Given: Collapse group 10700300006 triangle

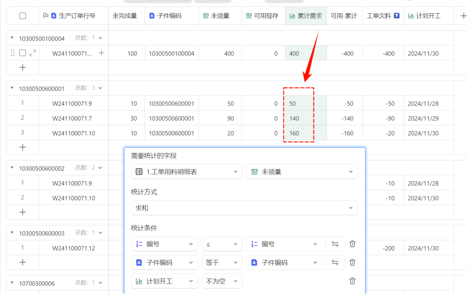Looking at the screenshot, I should (12, 283).
